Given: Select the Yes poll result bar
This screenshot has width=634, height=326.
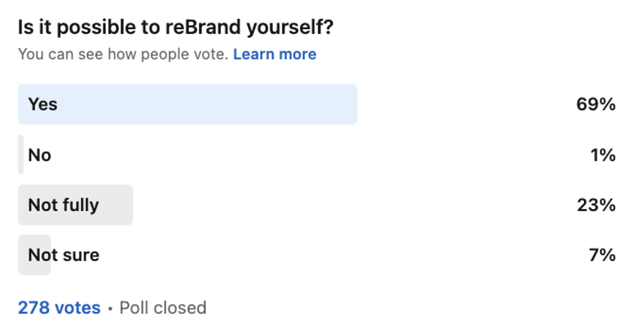Looking at the screenshot, I should [188, 104].
